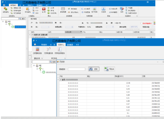Open the 批量操作 group dialog launcher
This screenshot has height=119, width=164.
[137, 16]
